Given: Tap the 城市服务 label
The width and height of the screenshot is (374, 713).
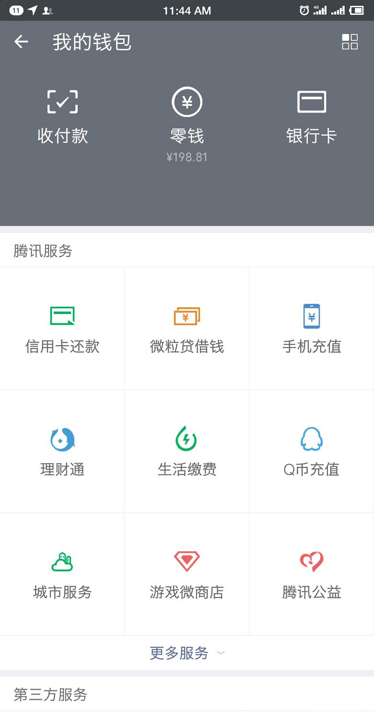Looking at the screenshot, I should point(62,592).
